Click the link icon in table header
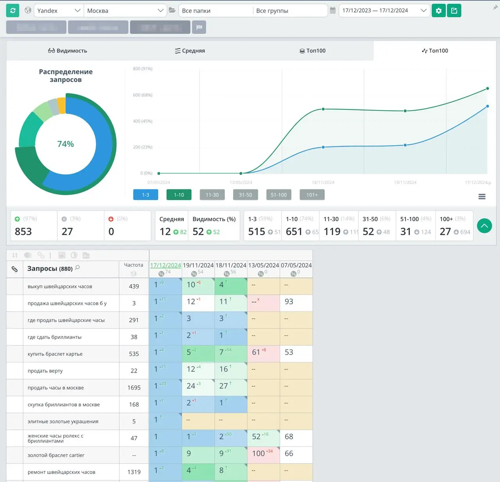Screen dimensions: 500x482 tap(15, 269)
